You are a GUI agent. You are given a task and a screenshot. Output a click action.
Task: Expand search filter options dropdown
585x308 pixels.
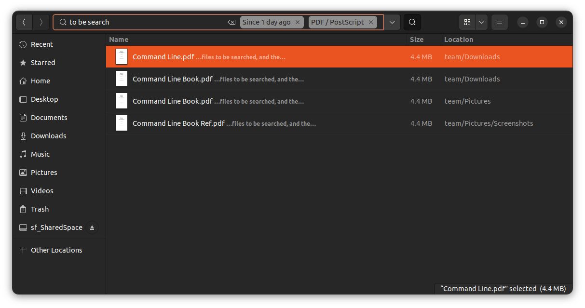[x=392, y=22]
